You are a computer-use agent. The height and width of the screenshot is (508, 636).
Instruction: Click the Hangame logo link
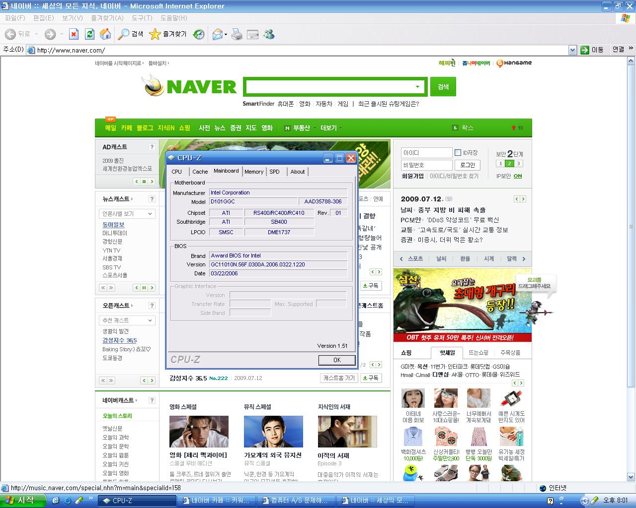(x=514, y=63)
